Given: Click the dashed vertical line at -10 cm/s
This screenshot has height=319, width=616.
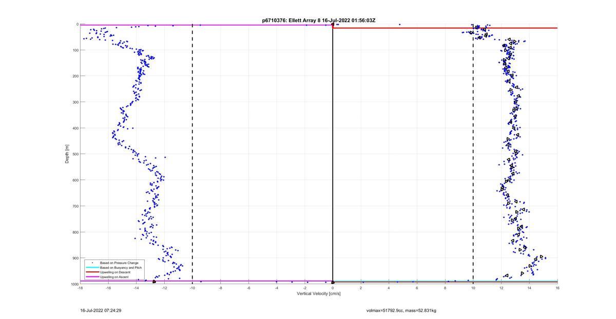Looking at the screenshot, I should (x=192, y=154).
